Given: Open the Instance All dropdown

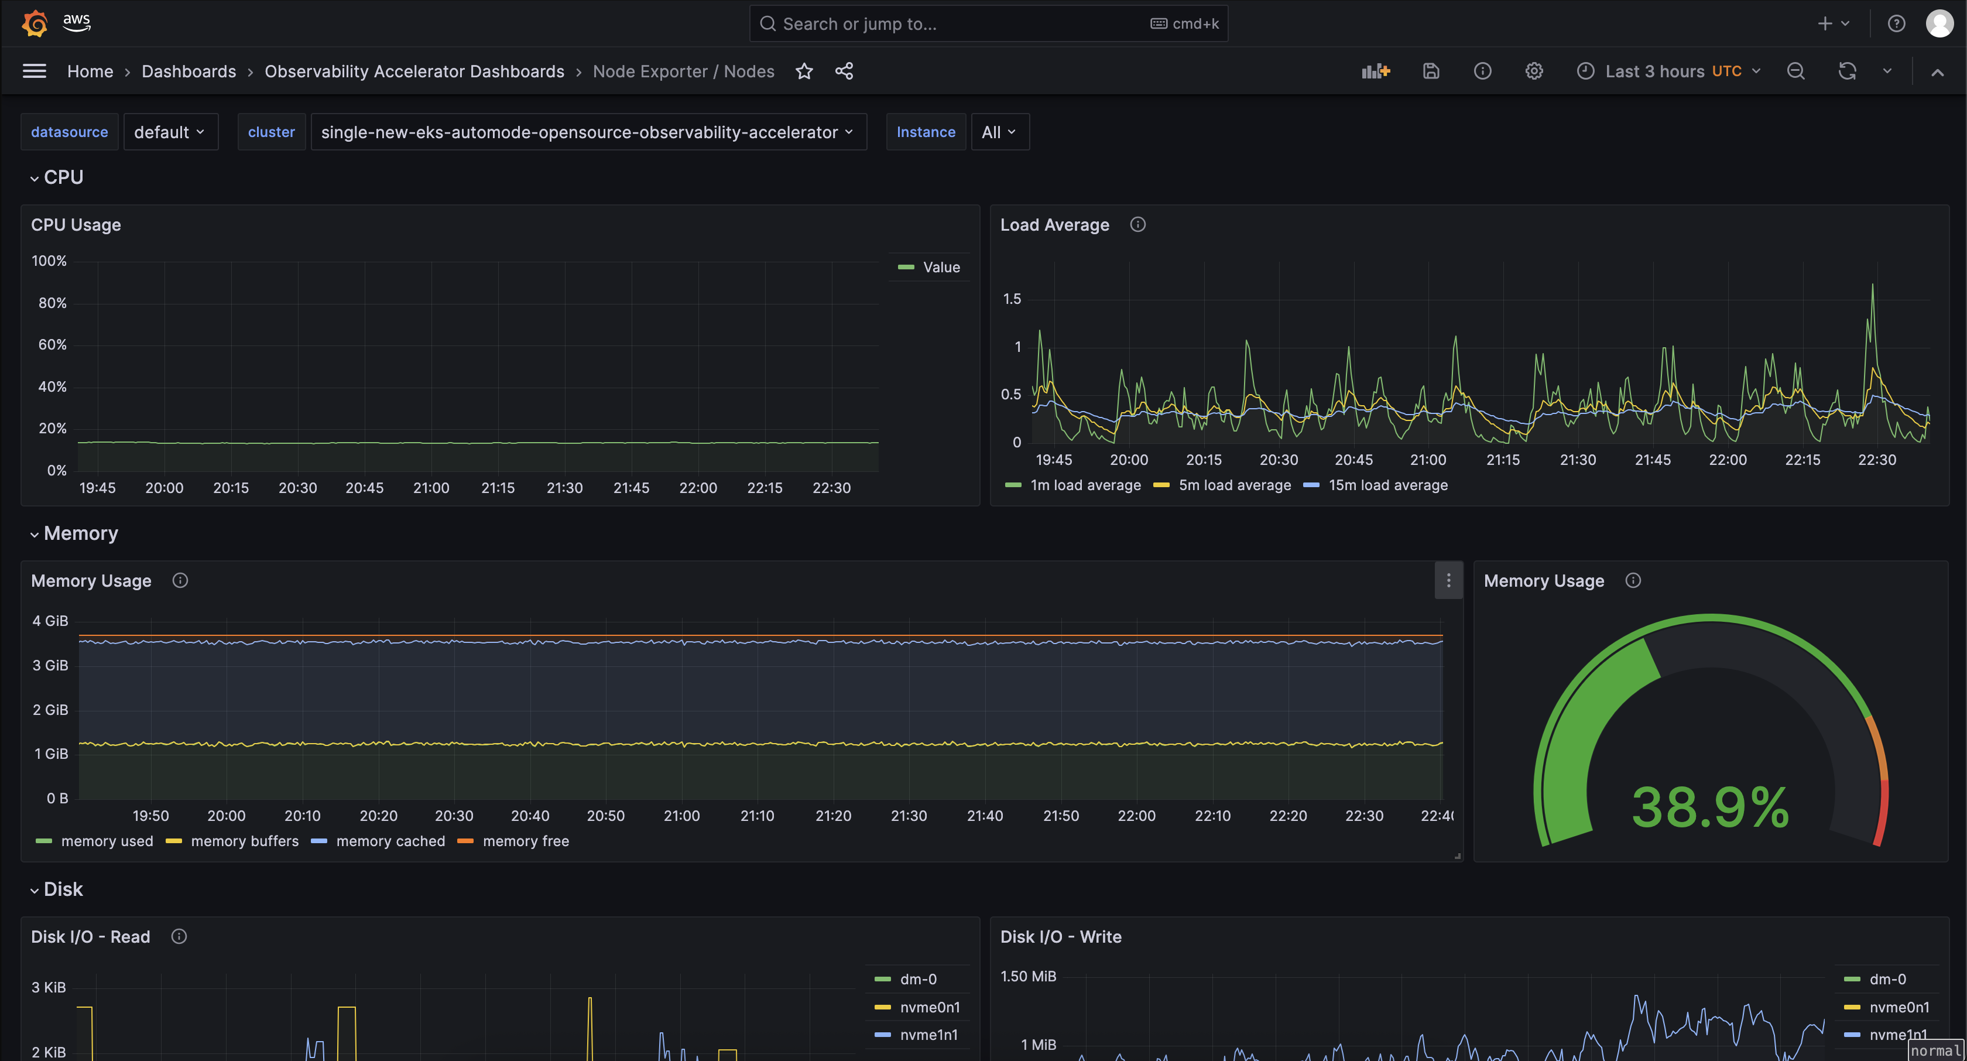Looking at the screenshot, I should coord(999,131).
